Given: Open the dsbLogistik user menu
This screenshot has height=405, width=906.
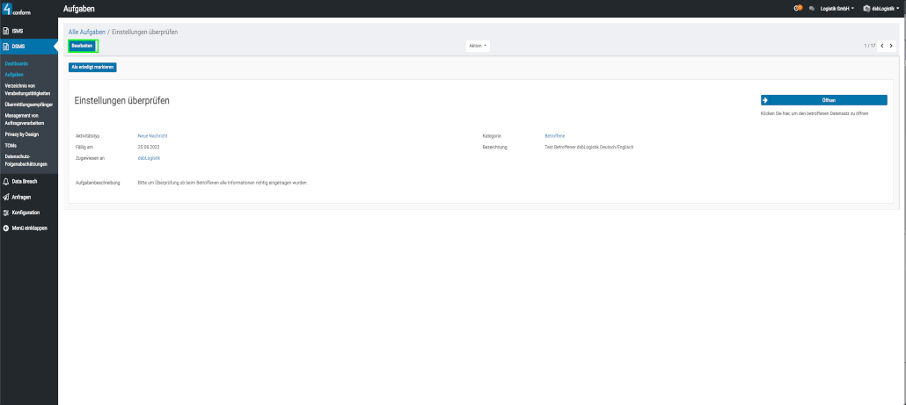Looking at the screenshot, I should [x=881, y=8].
